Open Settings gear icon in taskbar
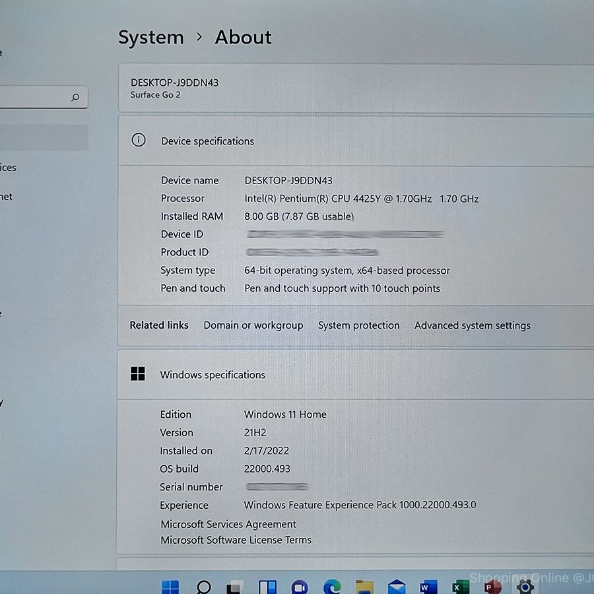594x594 pixels. (525, 587)
